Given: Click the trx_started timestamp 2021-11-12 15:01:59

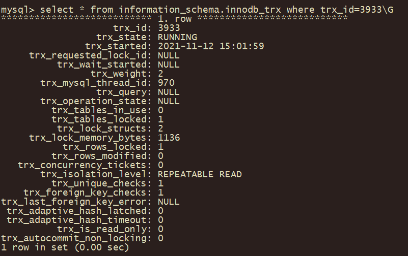Looking at the screenshot, I should tap(211, 46).
